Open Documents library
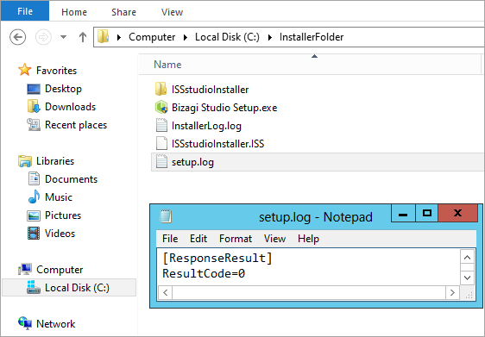The image size is (485, 337). [71, 179]
